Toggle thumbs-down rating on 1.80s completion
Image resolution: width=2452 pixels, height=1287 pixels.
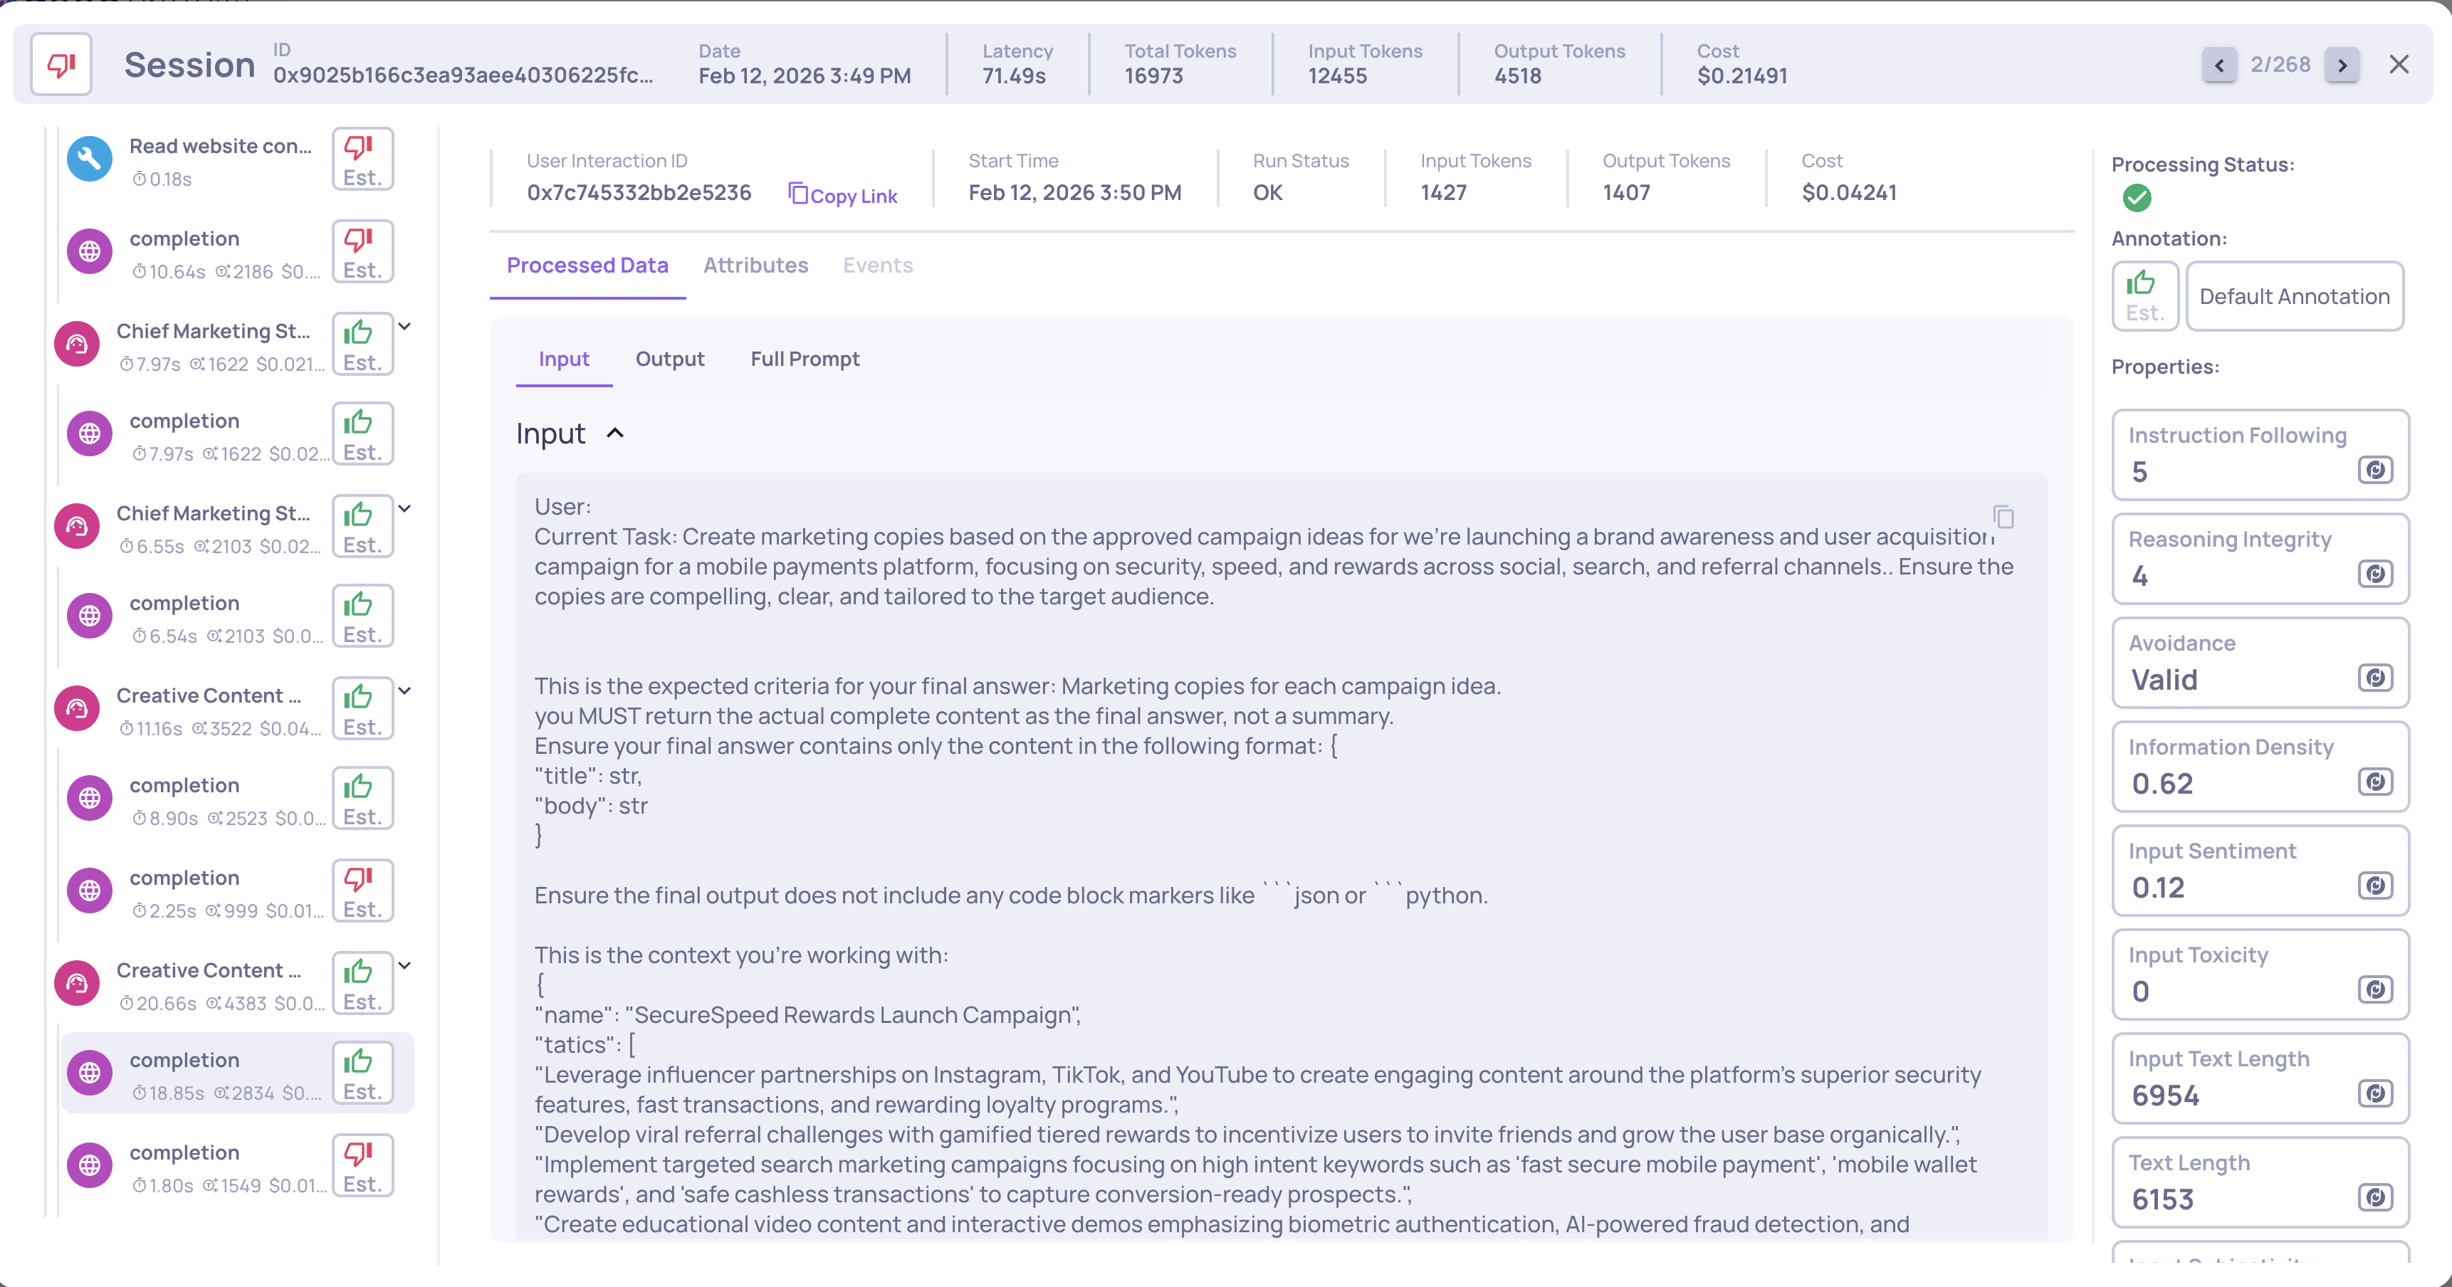coord(362,1166)
